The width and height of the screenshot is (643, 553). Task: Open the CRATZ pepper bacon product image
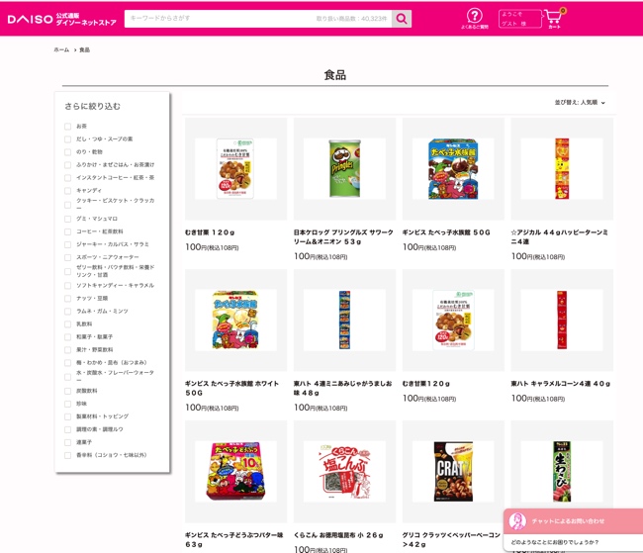(453, 471)
